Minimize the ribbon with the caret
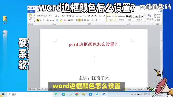Screen dimensions: 173x97 tap(159, 11)
